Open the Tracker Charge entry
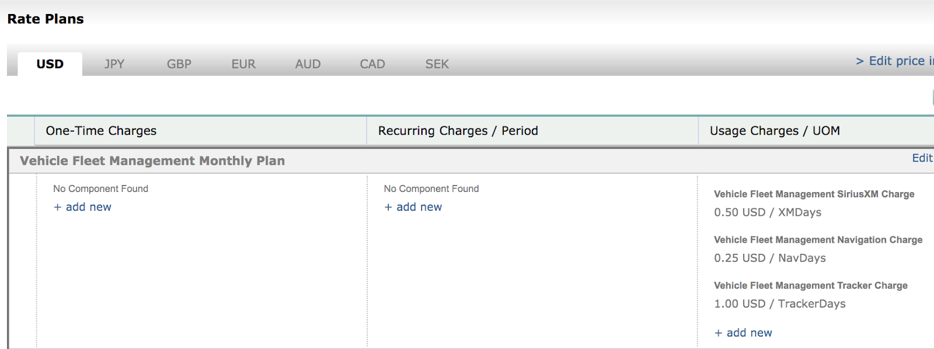934x349 pixels. (810, 285)
